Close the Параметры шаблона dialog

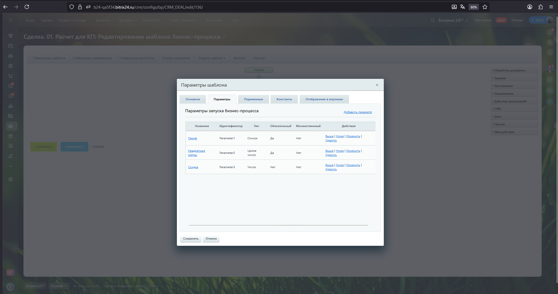point(377,85)
